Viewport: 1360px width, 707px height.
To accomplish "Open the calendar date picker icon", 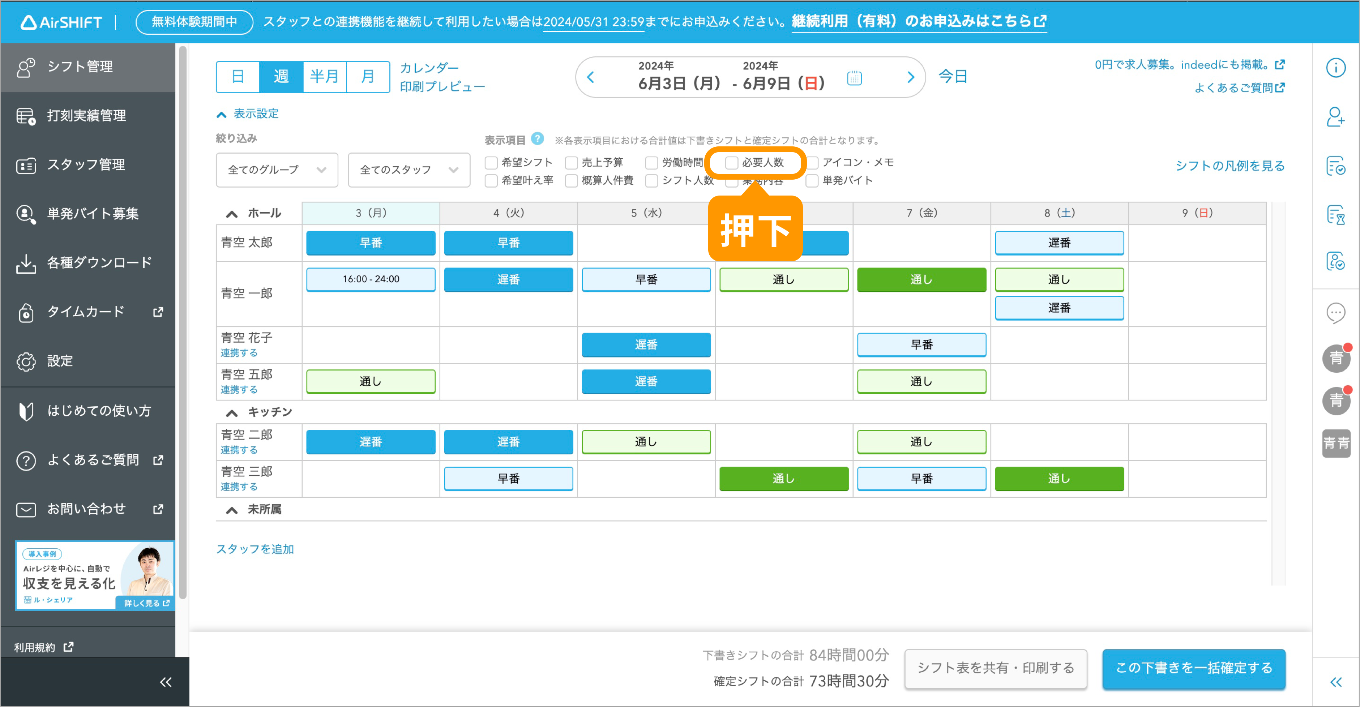I will [854, 78].
